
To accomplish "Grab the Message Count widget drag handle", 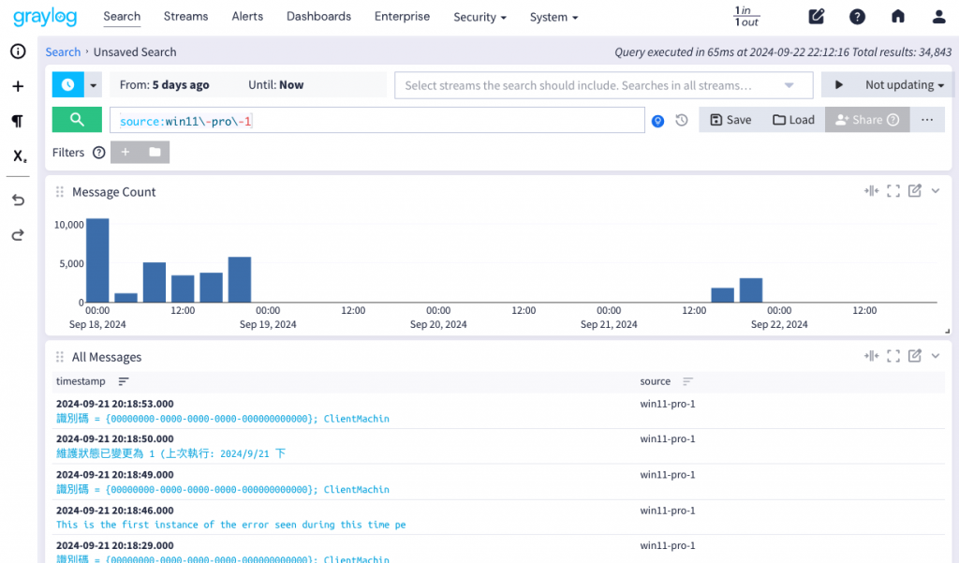I will (59, 192).
